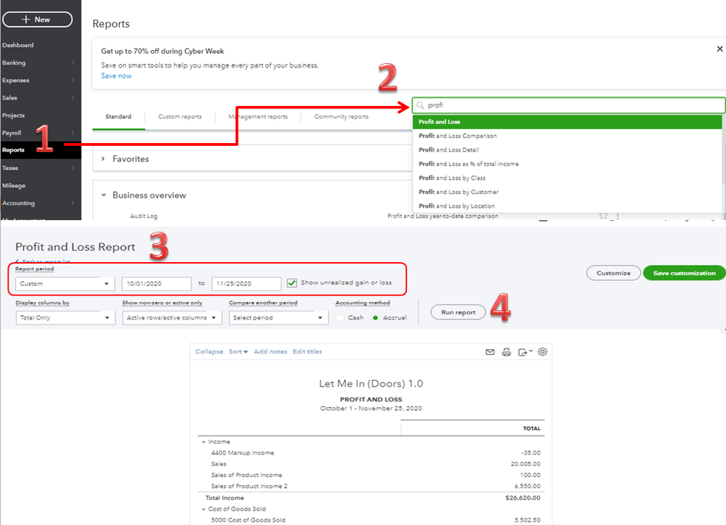Switch to the Custom reports tab
This screenshot has width=726, height=525.
[180, 117]
